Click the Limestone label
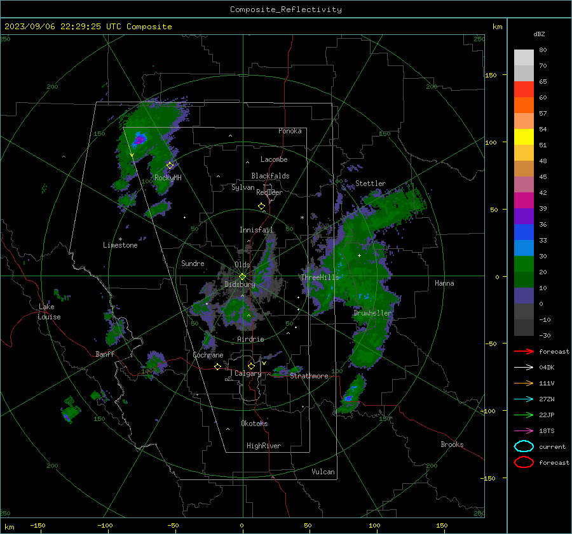This screenshot has height=534, width=572. tap(120, 245)
